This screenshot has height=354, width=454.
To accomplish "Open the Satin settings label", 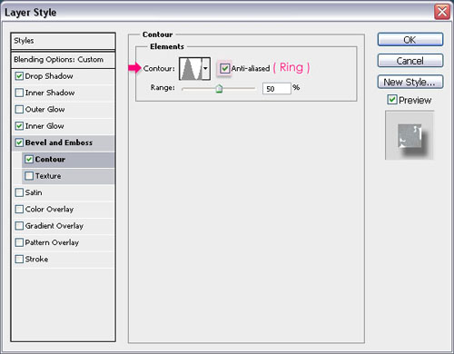I will [x=34, y=192].
